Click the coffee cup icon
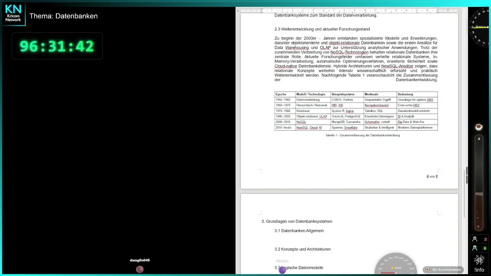The height and width of the screenshot is (276, 491). click(479, 127)
